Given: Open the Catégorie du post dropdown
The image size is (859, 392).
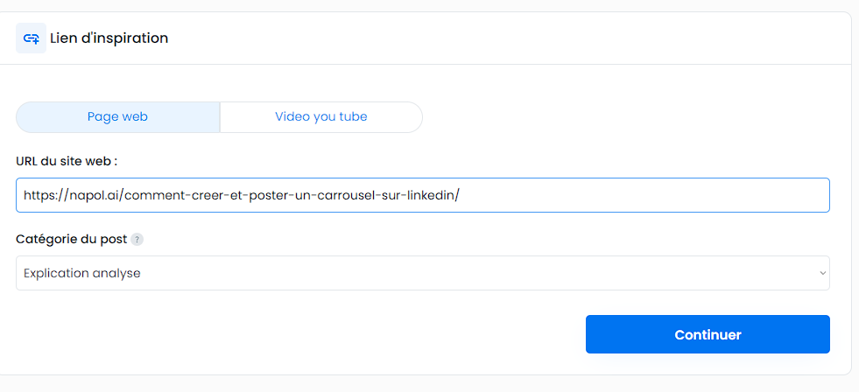Looking at the screenshot, I should [x=422, y=273].
